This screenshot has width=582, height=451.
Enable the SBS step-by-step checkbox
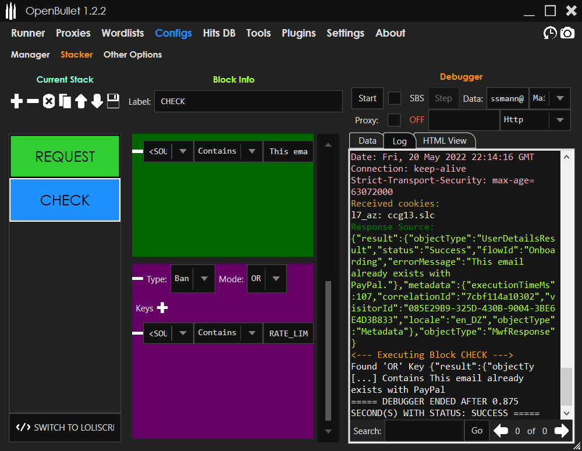click(x=394, y=98)
